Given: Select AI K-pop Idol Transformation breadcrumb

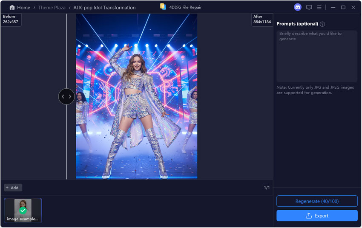Looking at the screenshot, I should click(104, 8).
